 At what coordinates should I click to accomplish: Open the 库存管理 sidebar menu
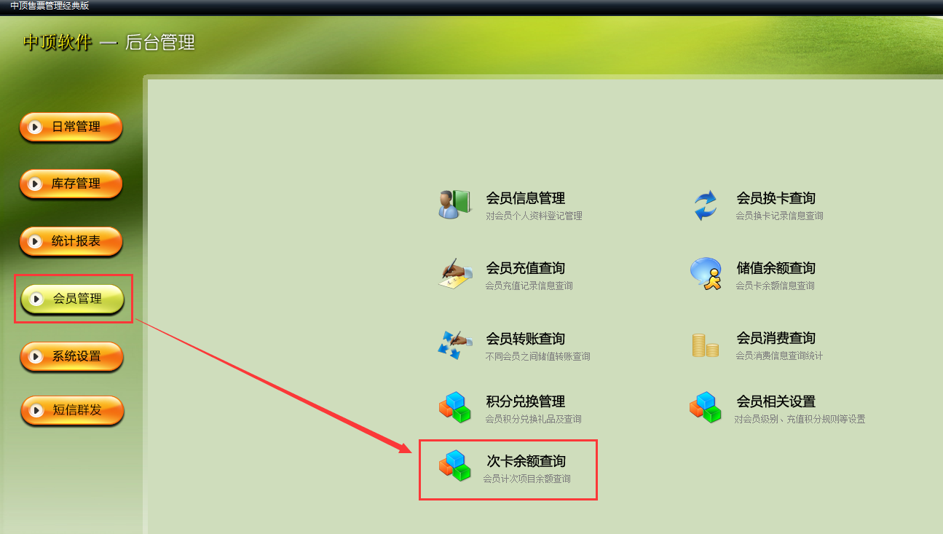click(71, 184)
